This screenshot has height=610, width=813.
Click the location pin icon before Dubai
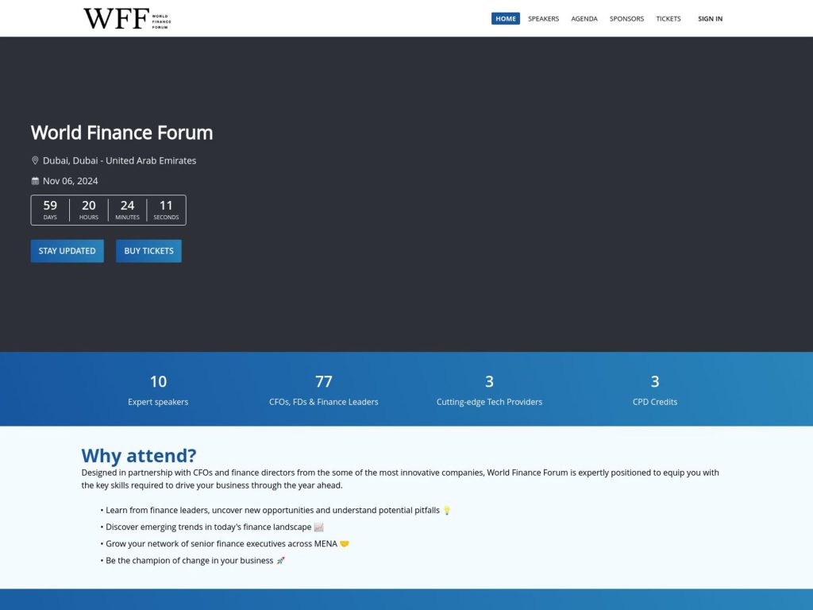[x=35, y=160]
